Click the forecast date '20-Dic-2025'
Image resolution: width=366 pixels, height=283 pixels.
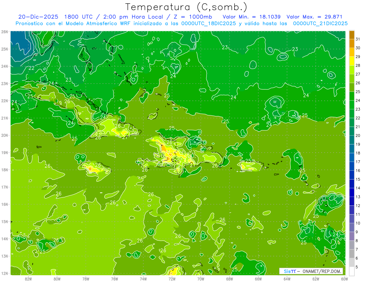38,17
